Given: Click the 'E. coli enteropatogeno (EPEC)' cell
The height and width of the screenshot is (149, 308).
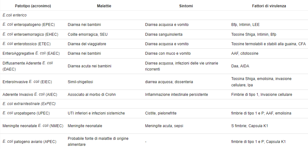Looking at the screenshot, I should point(29,25).
